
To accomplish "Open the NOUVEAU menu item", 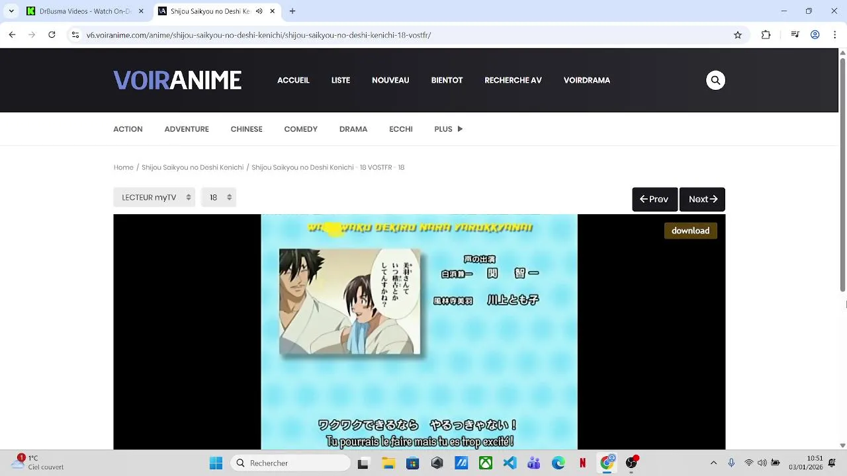I will 390,80.
